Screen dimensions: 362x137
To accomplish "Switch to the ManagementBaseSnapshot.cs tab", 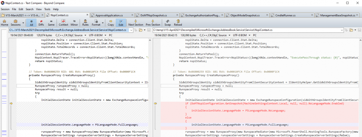I will coord(337,15).
